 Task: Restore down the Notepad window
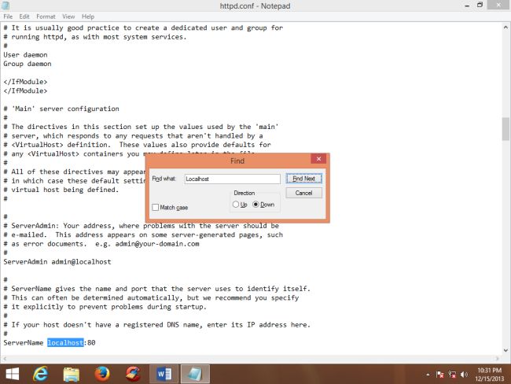(x=480, y=5)
